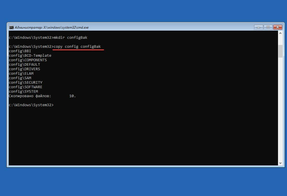The width and height of the screenshot is (287, 196).
Task: Click the config\BCD-Template output line
Action: point(30,56)
